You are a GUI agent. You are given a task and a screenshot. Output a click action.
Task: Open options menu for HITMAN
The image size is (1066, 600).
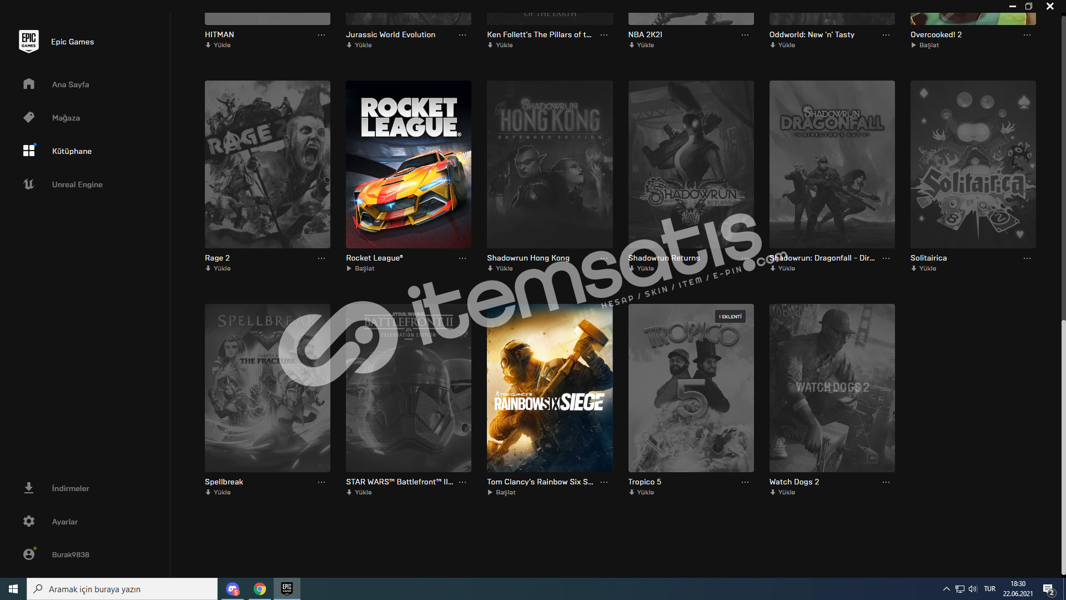321,34
